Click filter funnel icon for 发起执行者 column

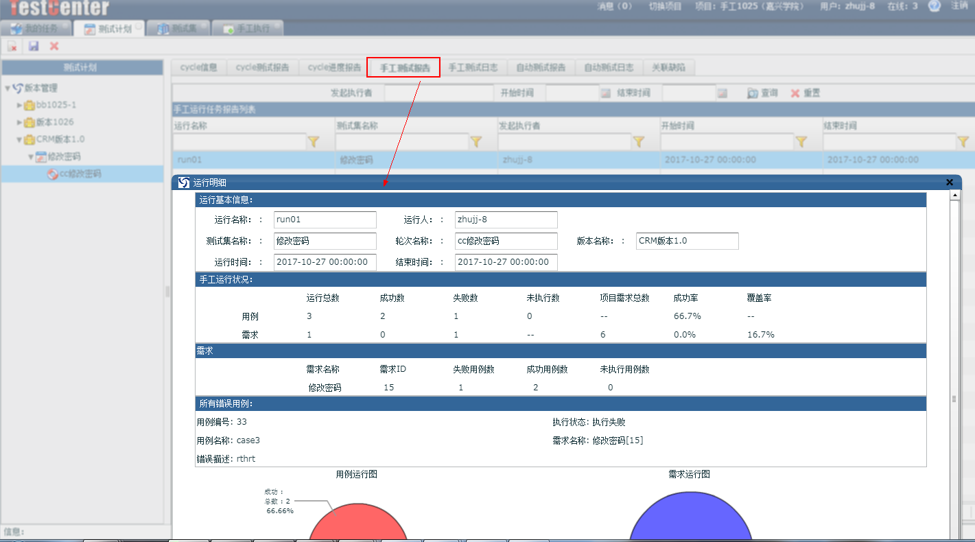[x=639, y=142]
